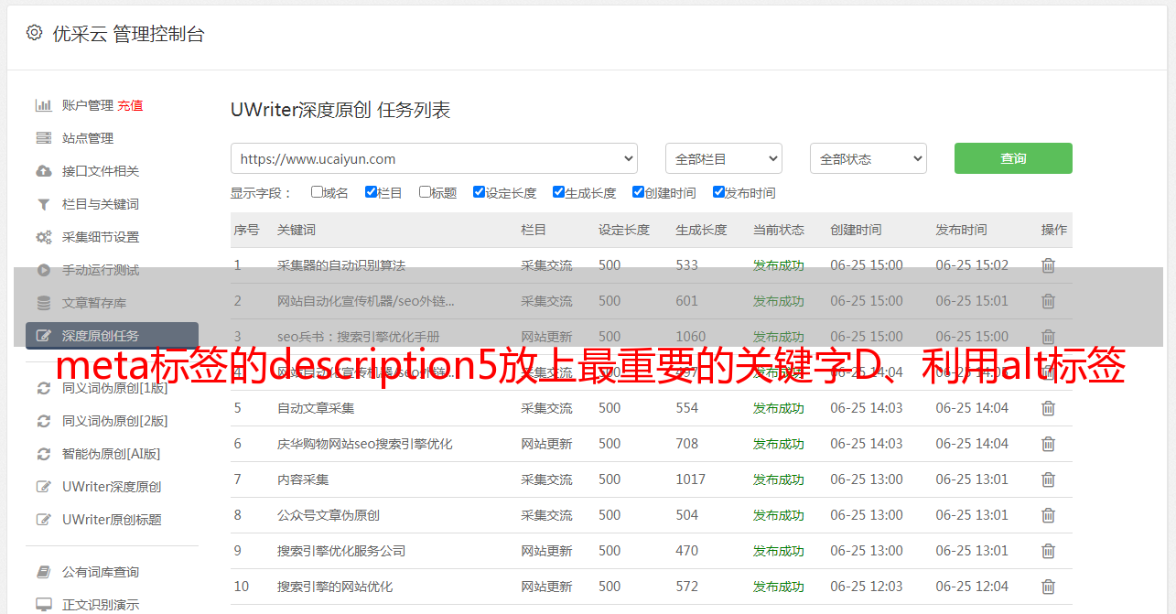Click the funnel icon for 栏目与关键词
The width and height of the screenshot is (1176, 614).
[43, 204]
